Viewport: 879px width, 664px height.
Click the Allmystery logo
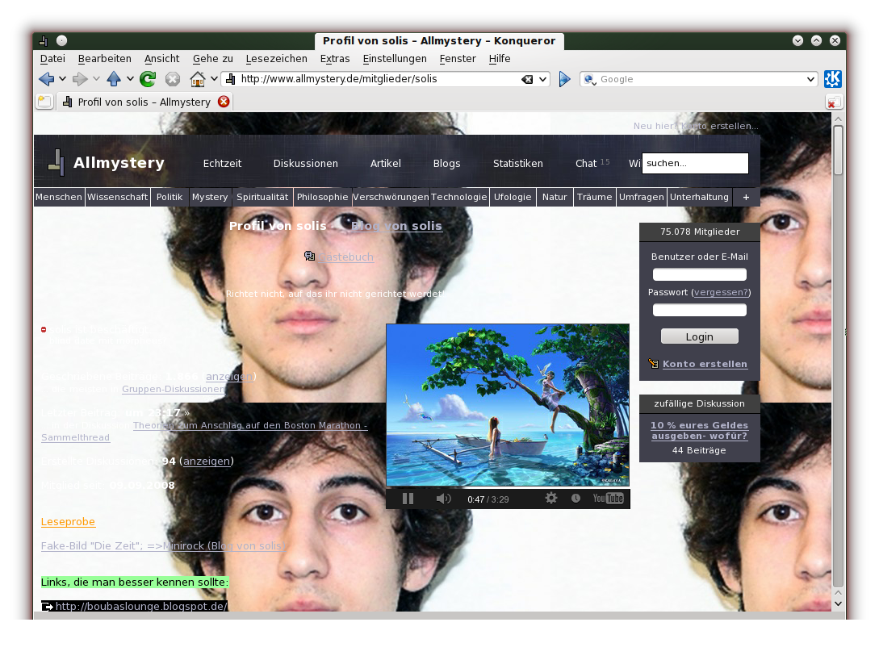tap(106, 162)
